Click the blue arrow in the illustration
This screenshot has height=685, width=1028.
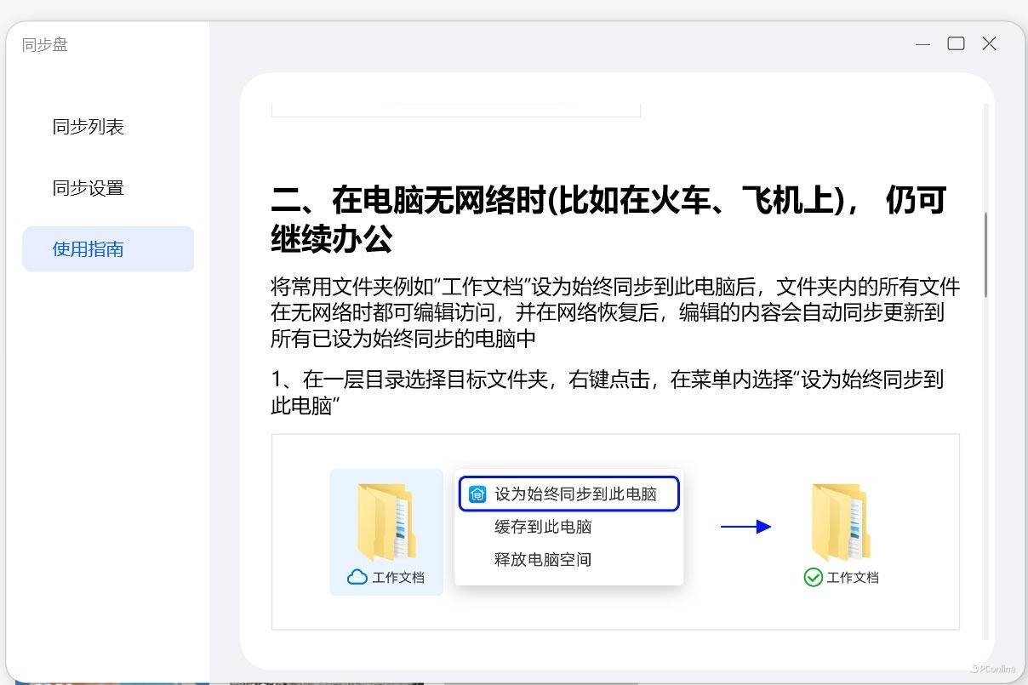click(745, 527)
